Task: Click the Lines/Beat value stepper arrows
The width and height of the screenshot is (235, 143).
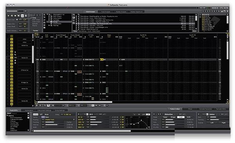Action: pyautogui.click(x=20, y=27)
